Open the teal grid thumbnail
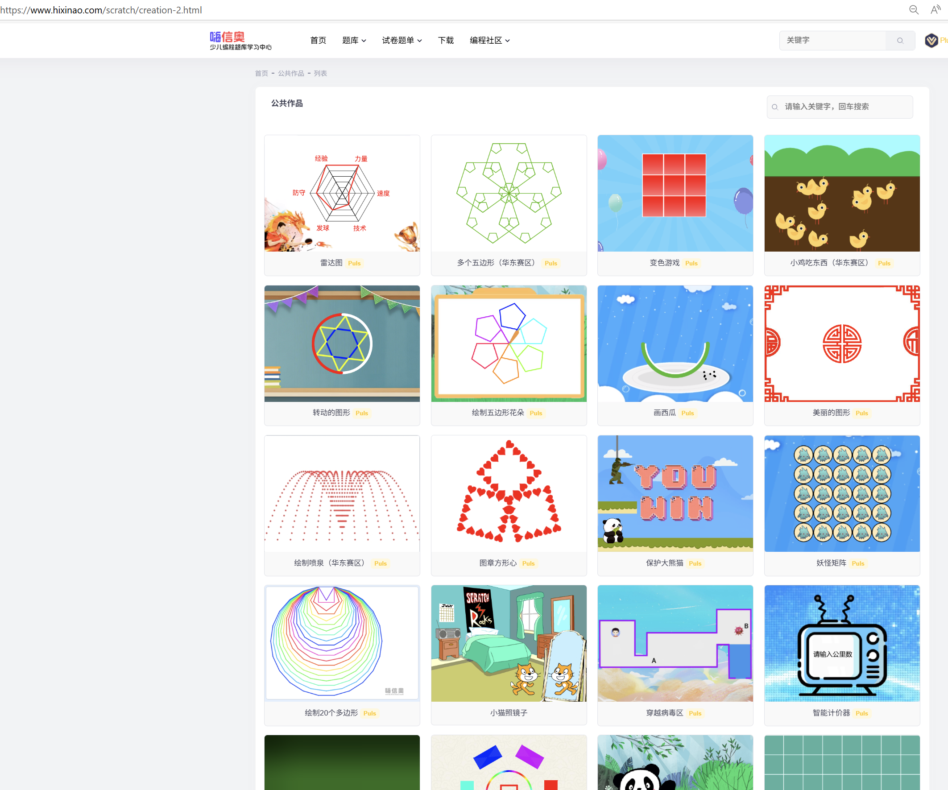Viewport: 948px width, 790px height. [841, 762]
